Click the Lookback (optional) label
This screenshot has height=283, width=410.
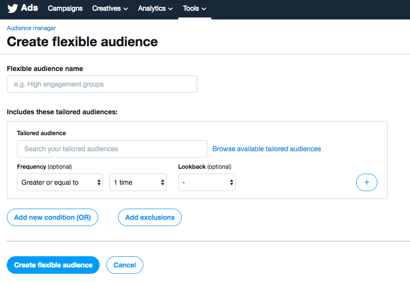pos(205,167)
